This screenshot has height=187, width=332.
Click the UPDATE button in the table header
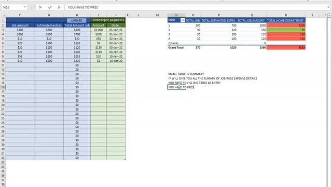[76, 20]
